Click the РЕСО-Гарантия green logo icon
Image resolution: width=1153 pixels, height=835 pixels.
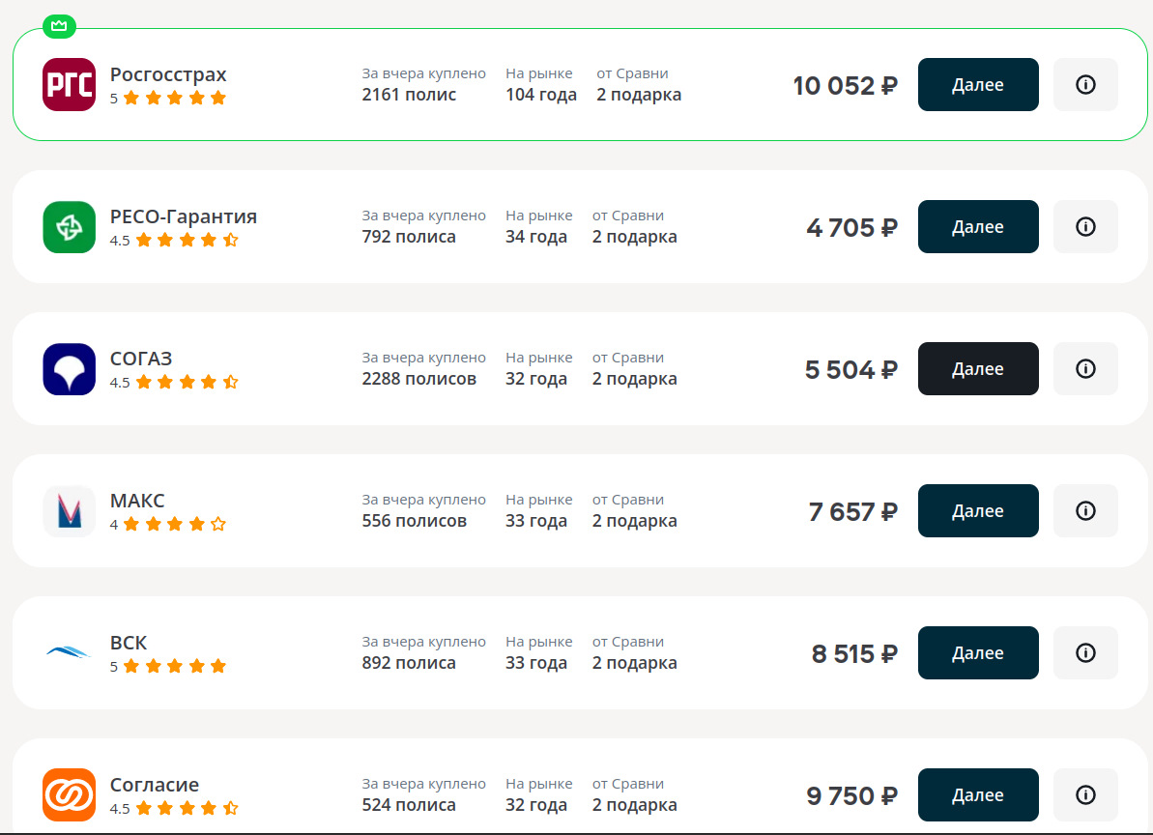click(70, 227)
